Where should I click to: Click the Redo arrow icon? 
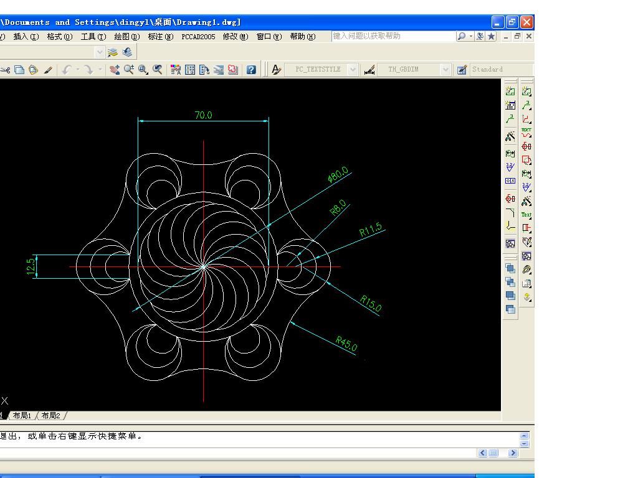pos(88,70)
